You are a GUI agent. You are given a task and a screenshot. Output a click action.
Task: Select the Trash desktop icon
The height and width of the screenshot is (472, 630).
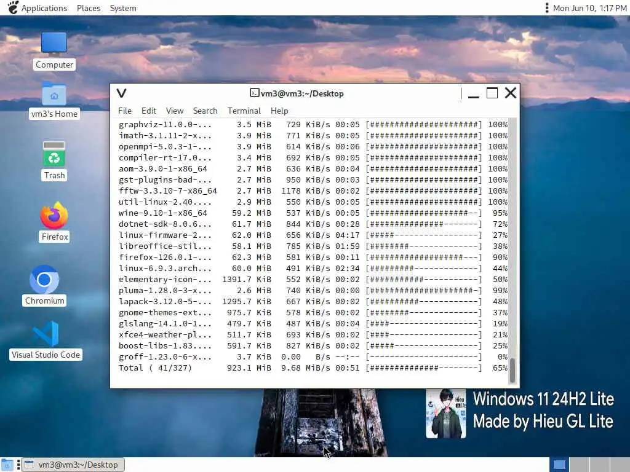pyautogui.click(x=54, y=160)
